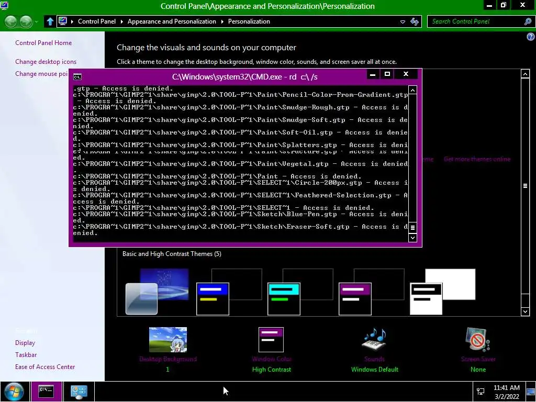Click Control Panel taskbar button
Image resolution: width=536 pixels, height=402 pixels.
(x=79, y=392)
